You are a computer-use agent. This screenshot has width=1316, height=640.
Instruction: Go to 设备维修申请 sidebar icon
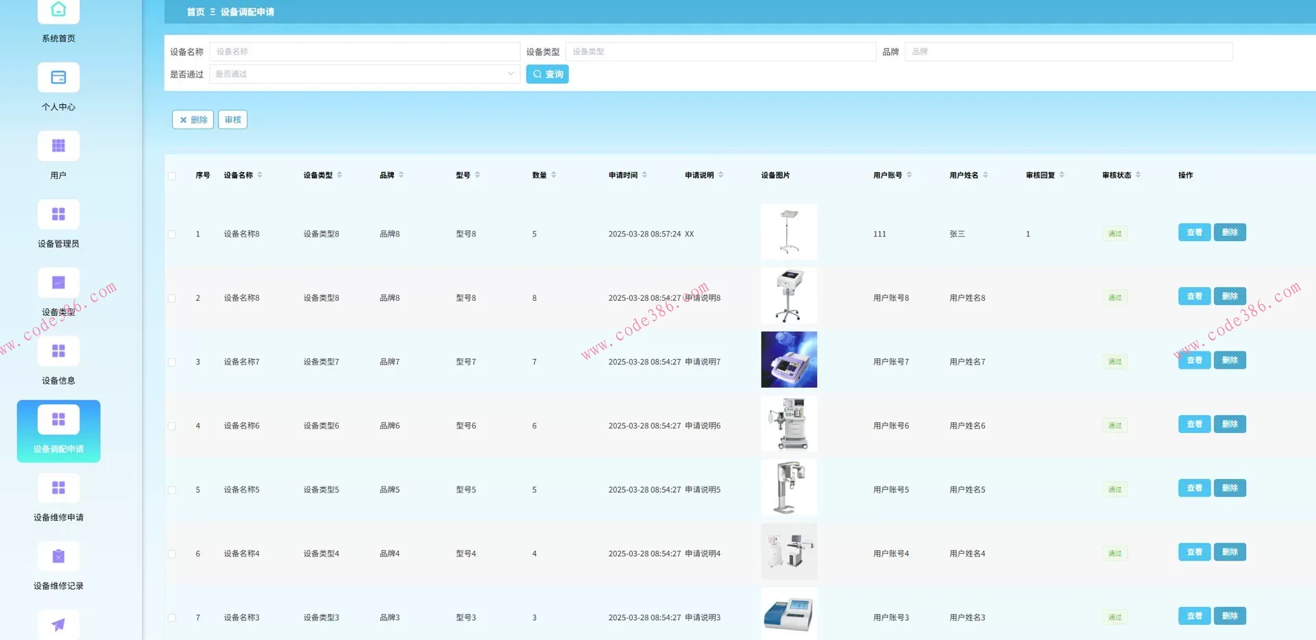point(58,488)
